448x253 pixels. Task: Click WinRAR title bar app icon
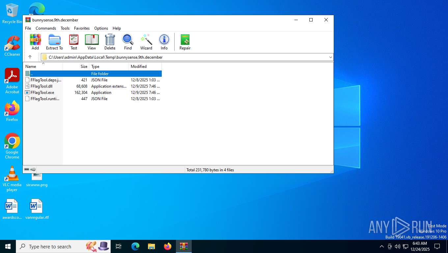(28, 20)
